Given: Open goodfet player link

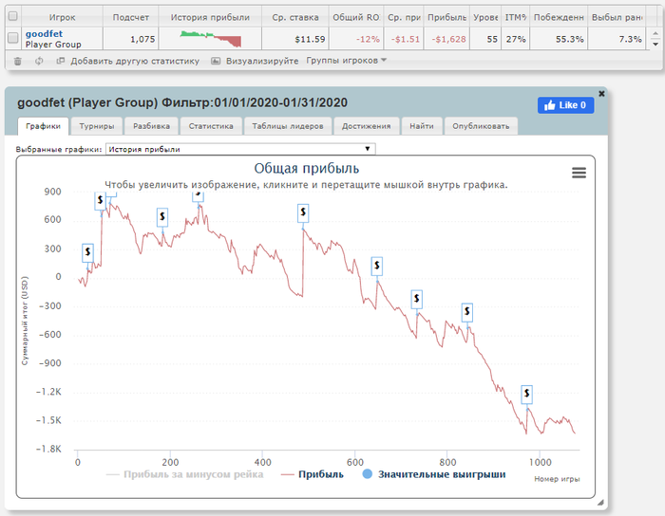Looking at the screenshot, I should coord(44,34).
